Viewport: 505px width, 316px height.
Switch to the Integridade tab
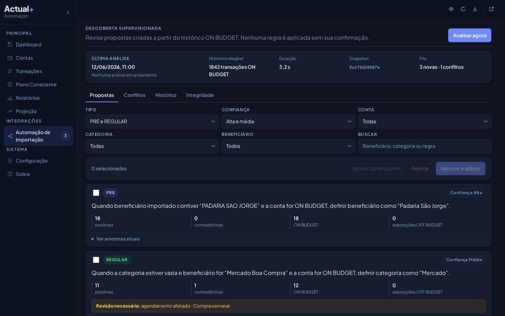[x=200, y=95]
